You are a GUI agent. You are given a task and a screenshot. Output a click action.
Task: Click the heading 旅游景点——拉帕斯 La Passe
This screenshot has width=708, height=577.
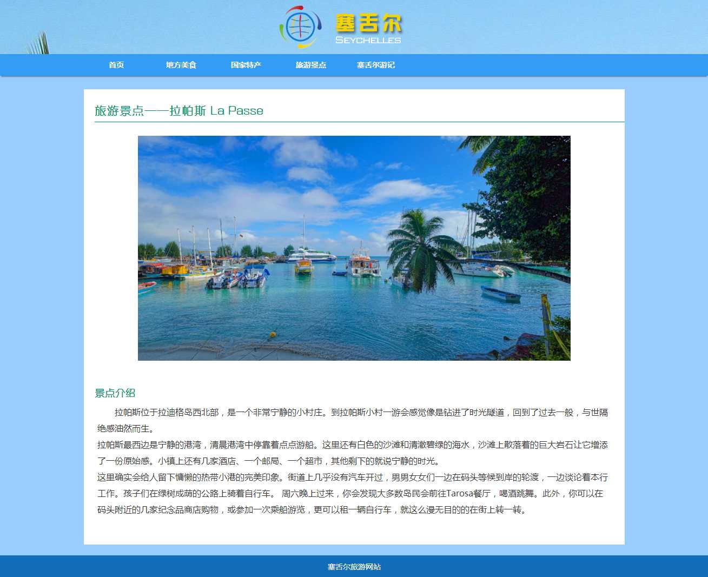(179, 111)
